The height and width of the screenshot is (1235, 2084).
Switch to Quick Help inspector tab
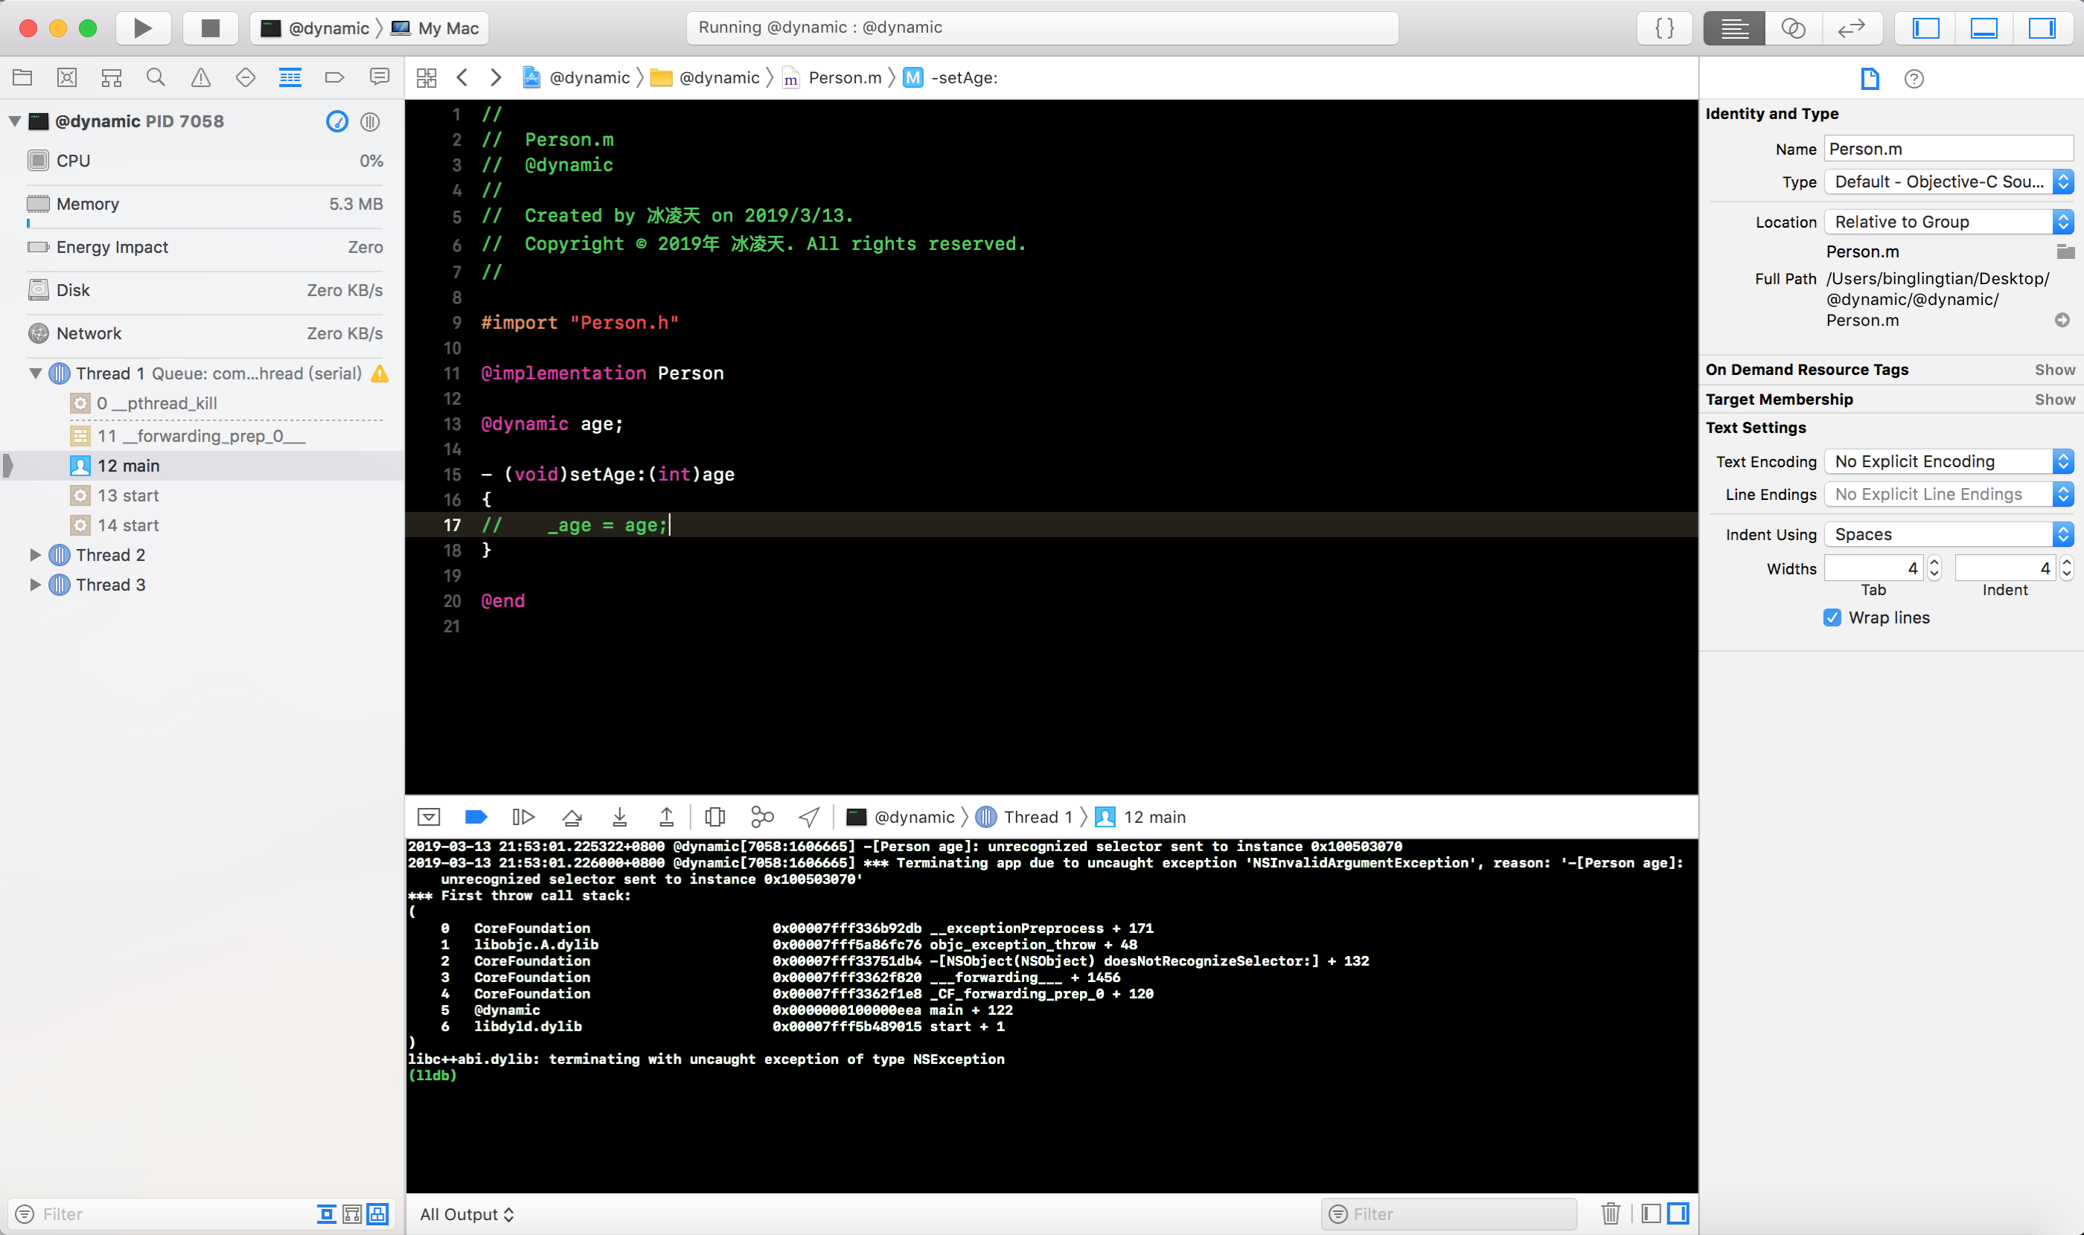1914,79
